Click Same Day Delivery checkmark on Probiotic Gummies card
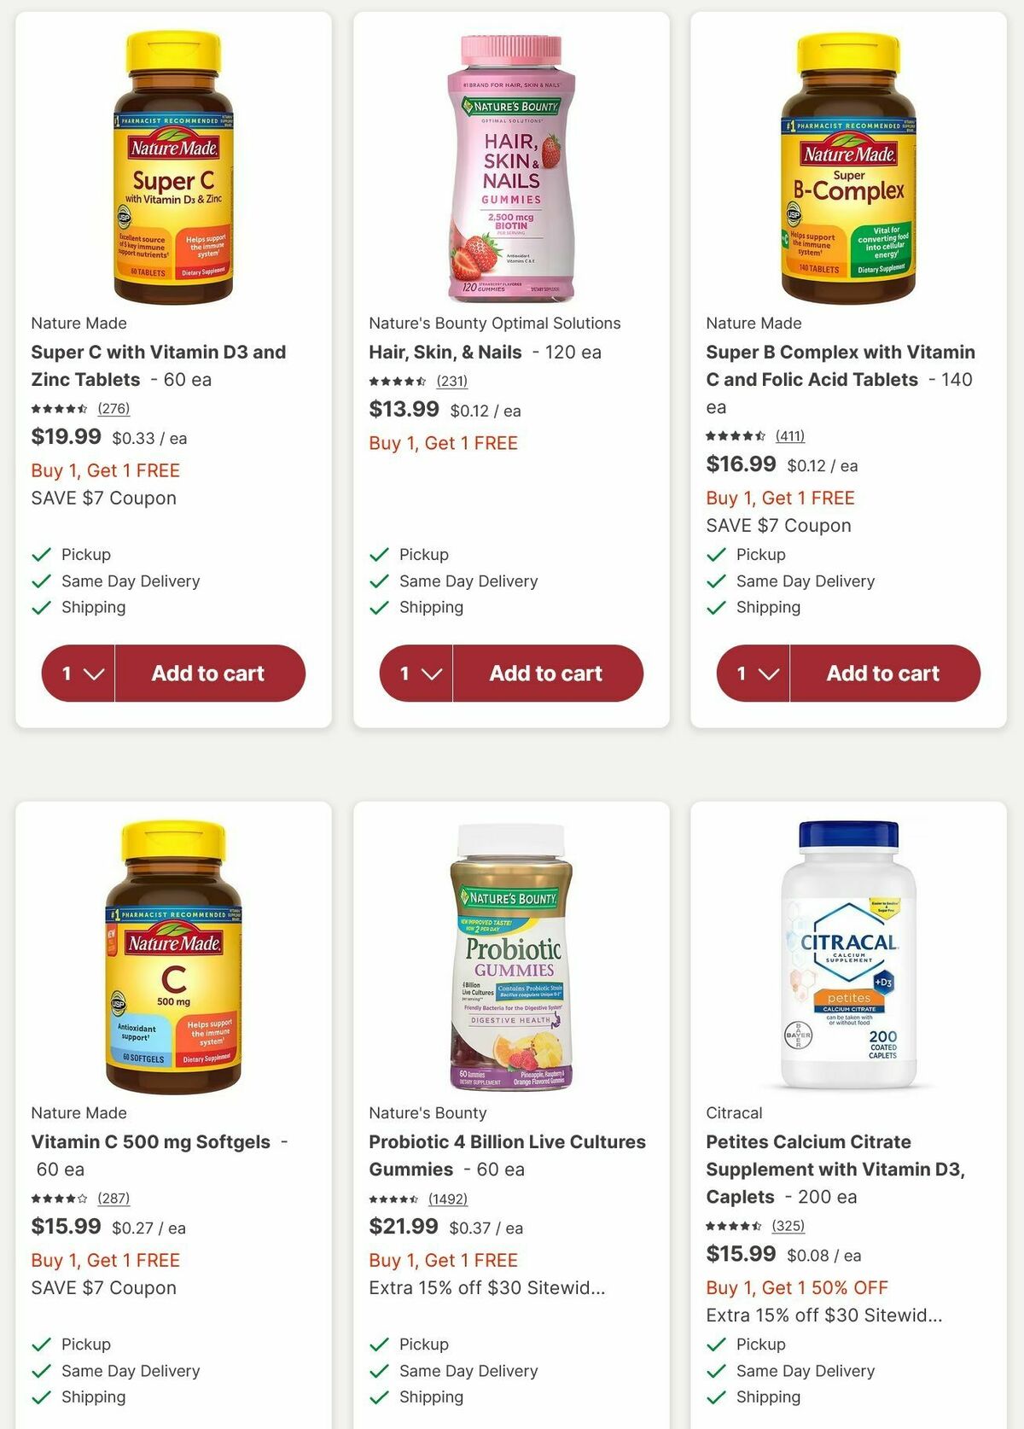 coord(379,1371)
